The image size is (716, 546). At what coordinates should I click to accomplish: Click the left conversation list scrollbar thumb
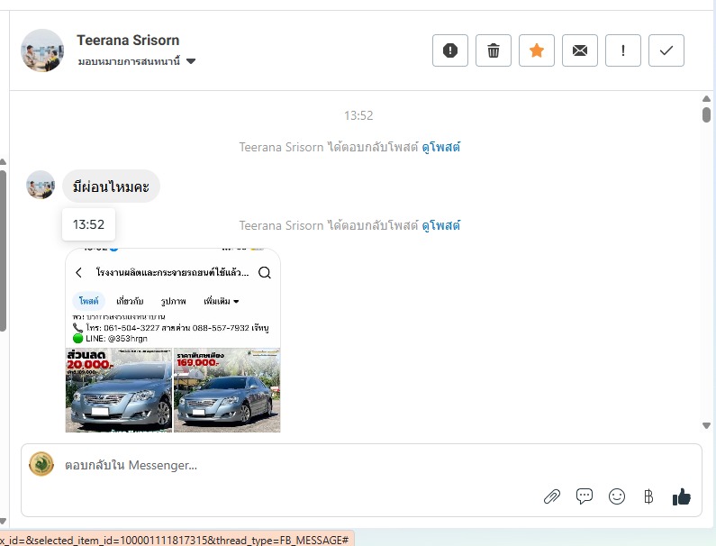click(x=3, y=250)
